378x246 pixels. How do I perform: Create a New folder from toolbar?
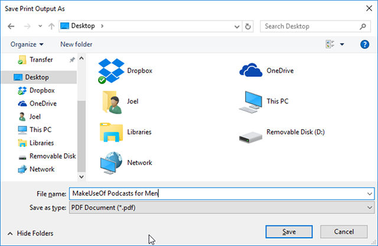76,44
